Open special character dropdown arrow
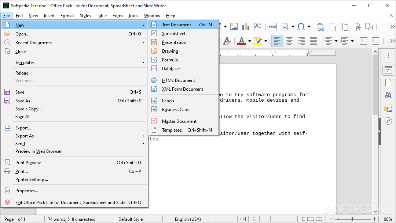Viewport: 396px width, 223px height. [x=309, y=27]
